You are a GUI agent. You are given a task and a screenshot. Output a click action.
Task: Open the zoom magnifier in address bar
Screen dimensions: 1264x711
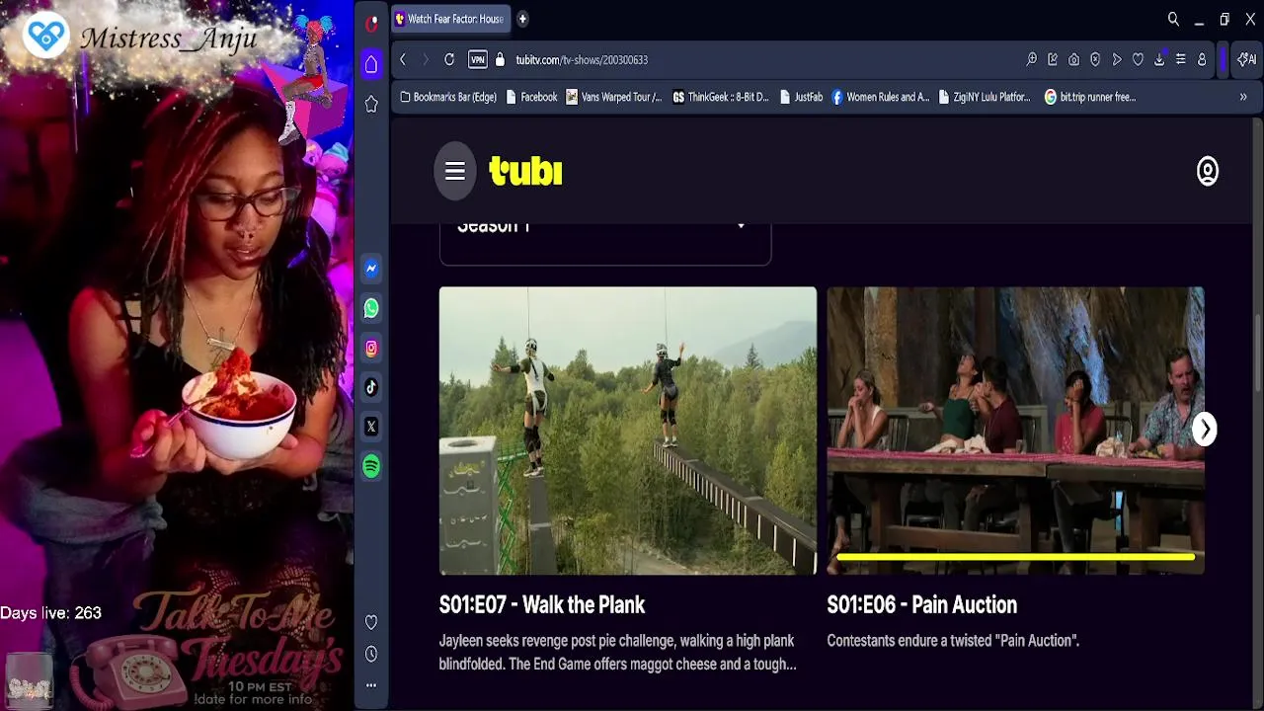click(1031, 59)
